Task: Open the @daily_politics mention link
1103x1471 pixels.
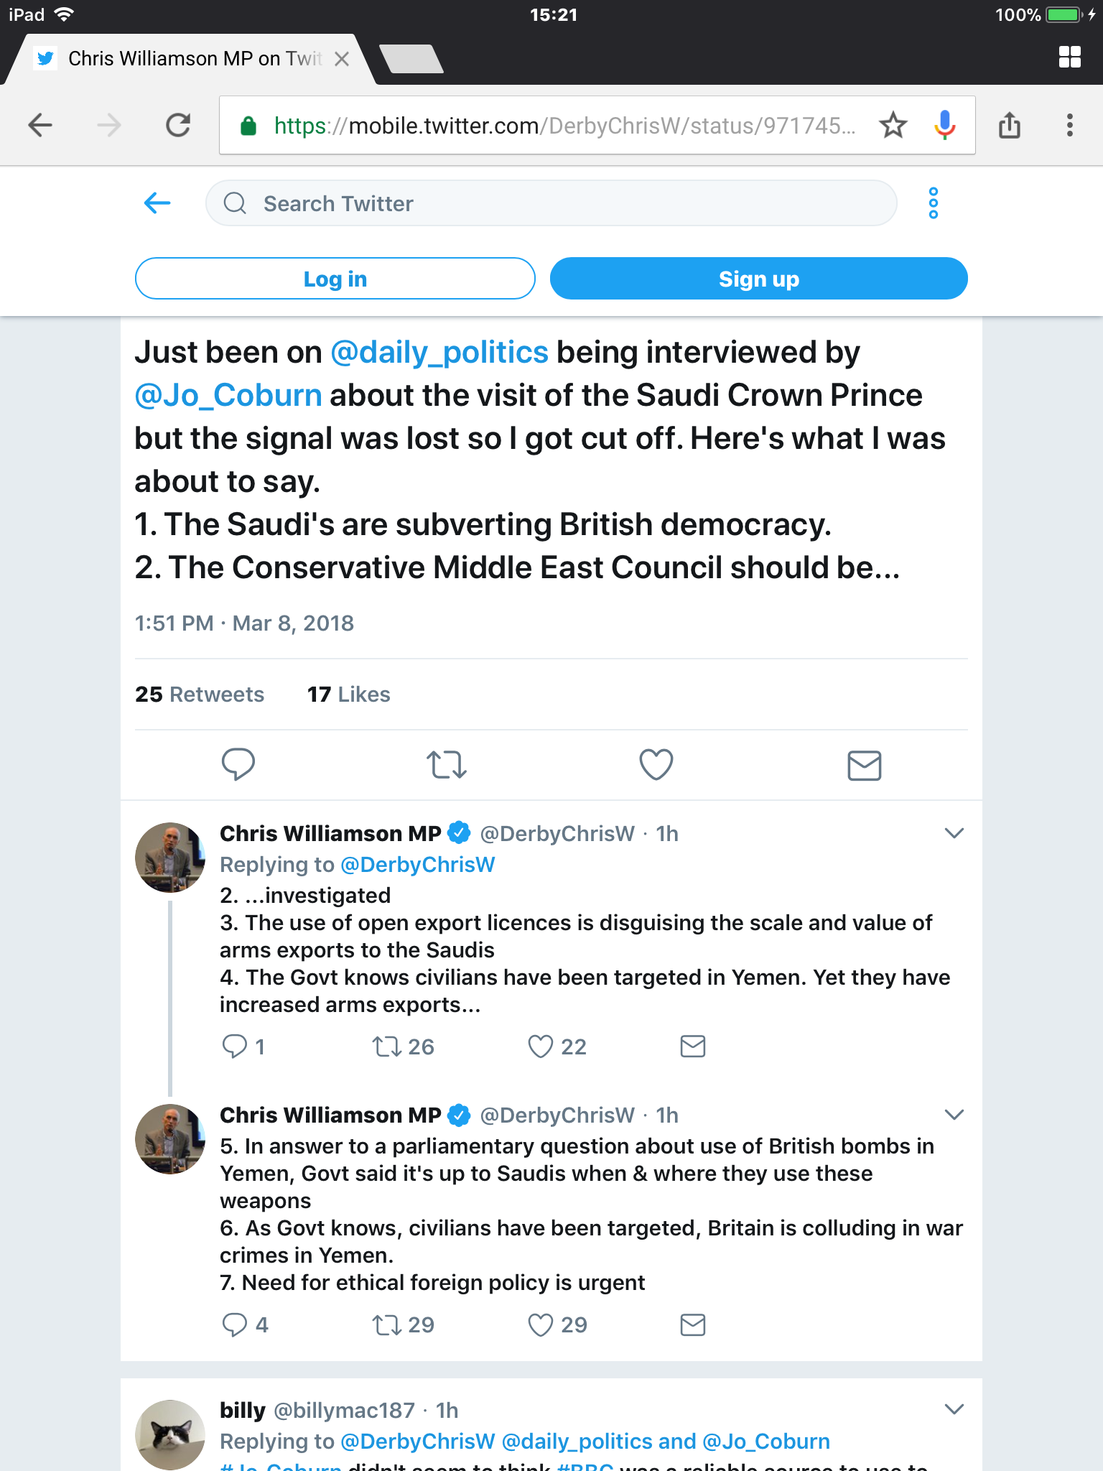Action: coord(439,353)
